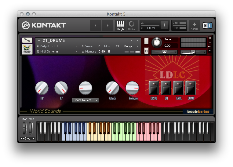The width and height of the screenshot is (233, 167).
Task: Open the Snare Reverb dropdown
Action: 86,100
